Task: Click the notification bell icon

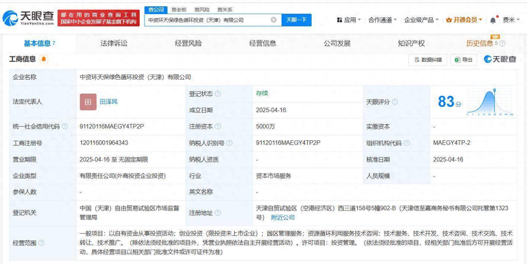Action: [x=493, y=20]
